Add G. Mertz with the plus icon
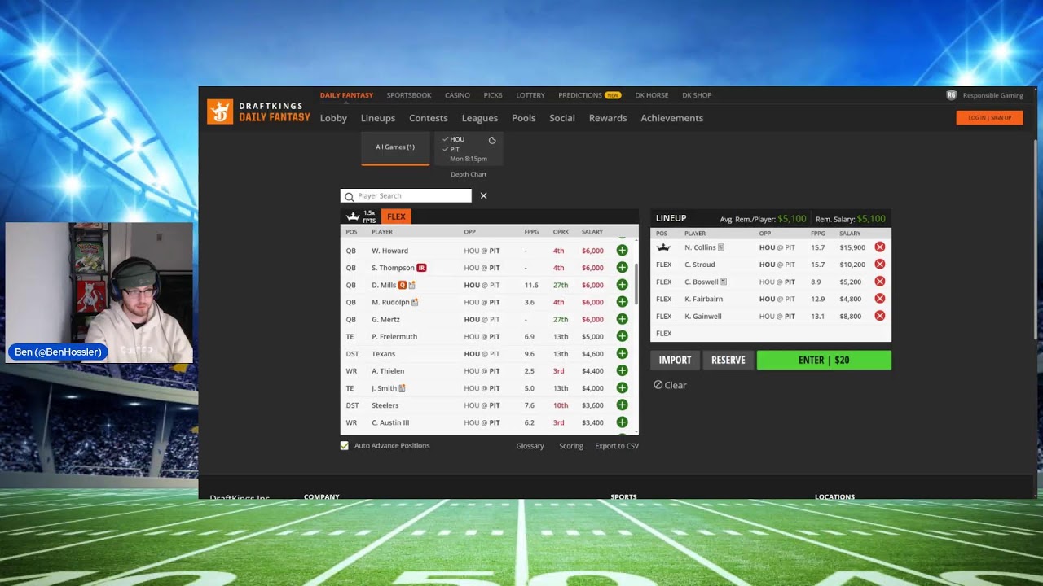Screen dimensions: 1043x586 [x=622, y=319]
